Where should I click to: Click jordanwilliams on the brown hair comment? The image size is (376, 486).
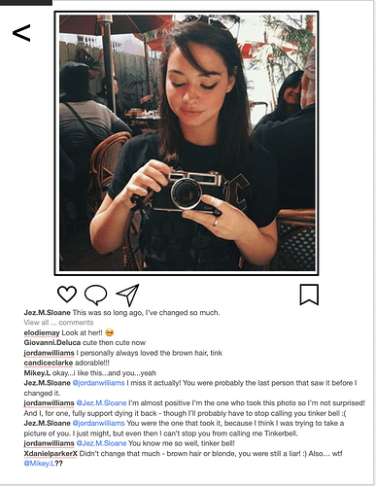(49, 353)
